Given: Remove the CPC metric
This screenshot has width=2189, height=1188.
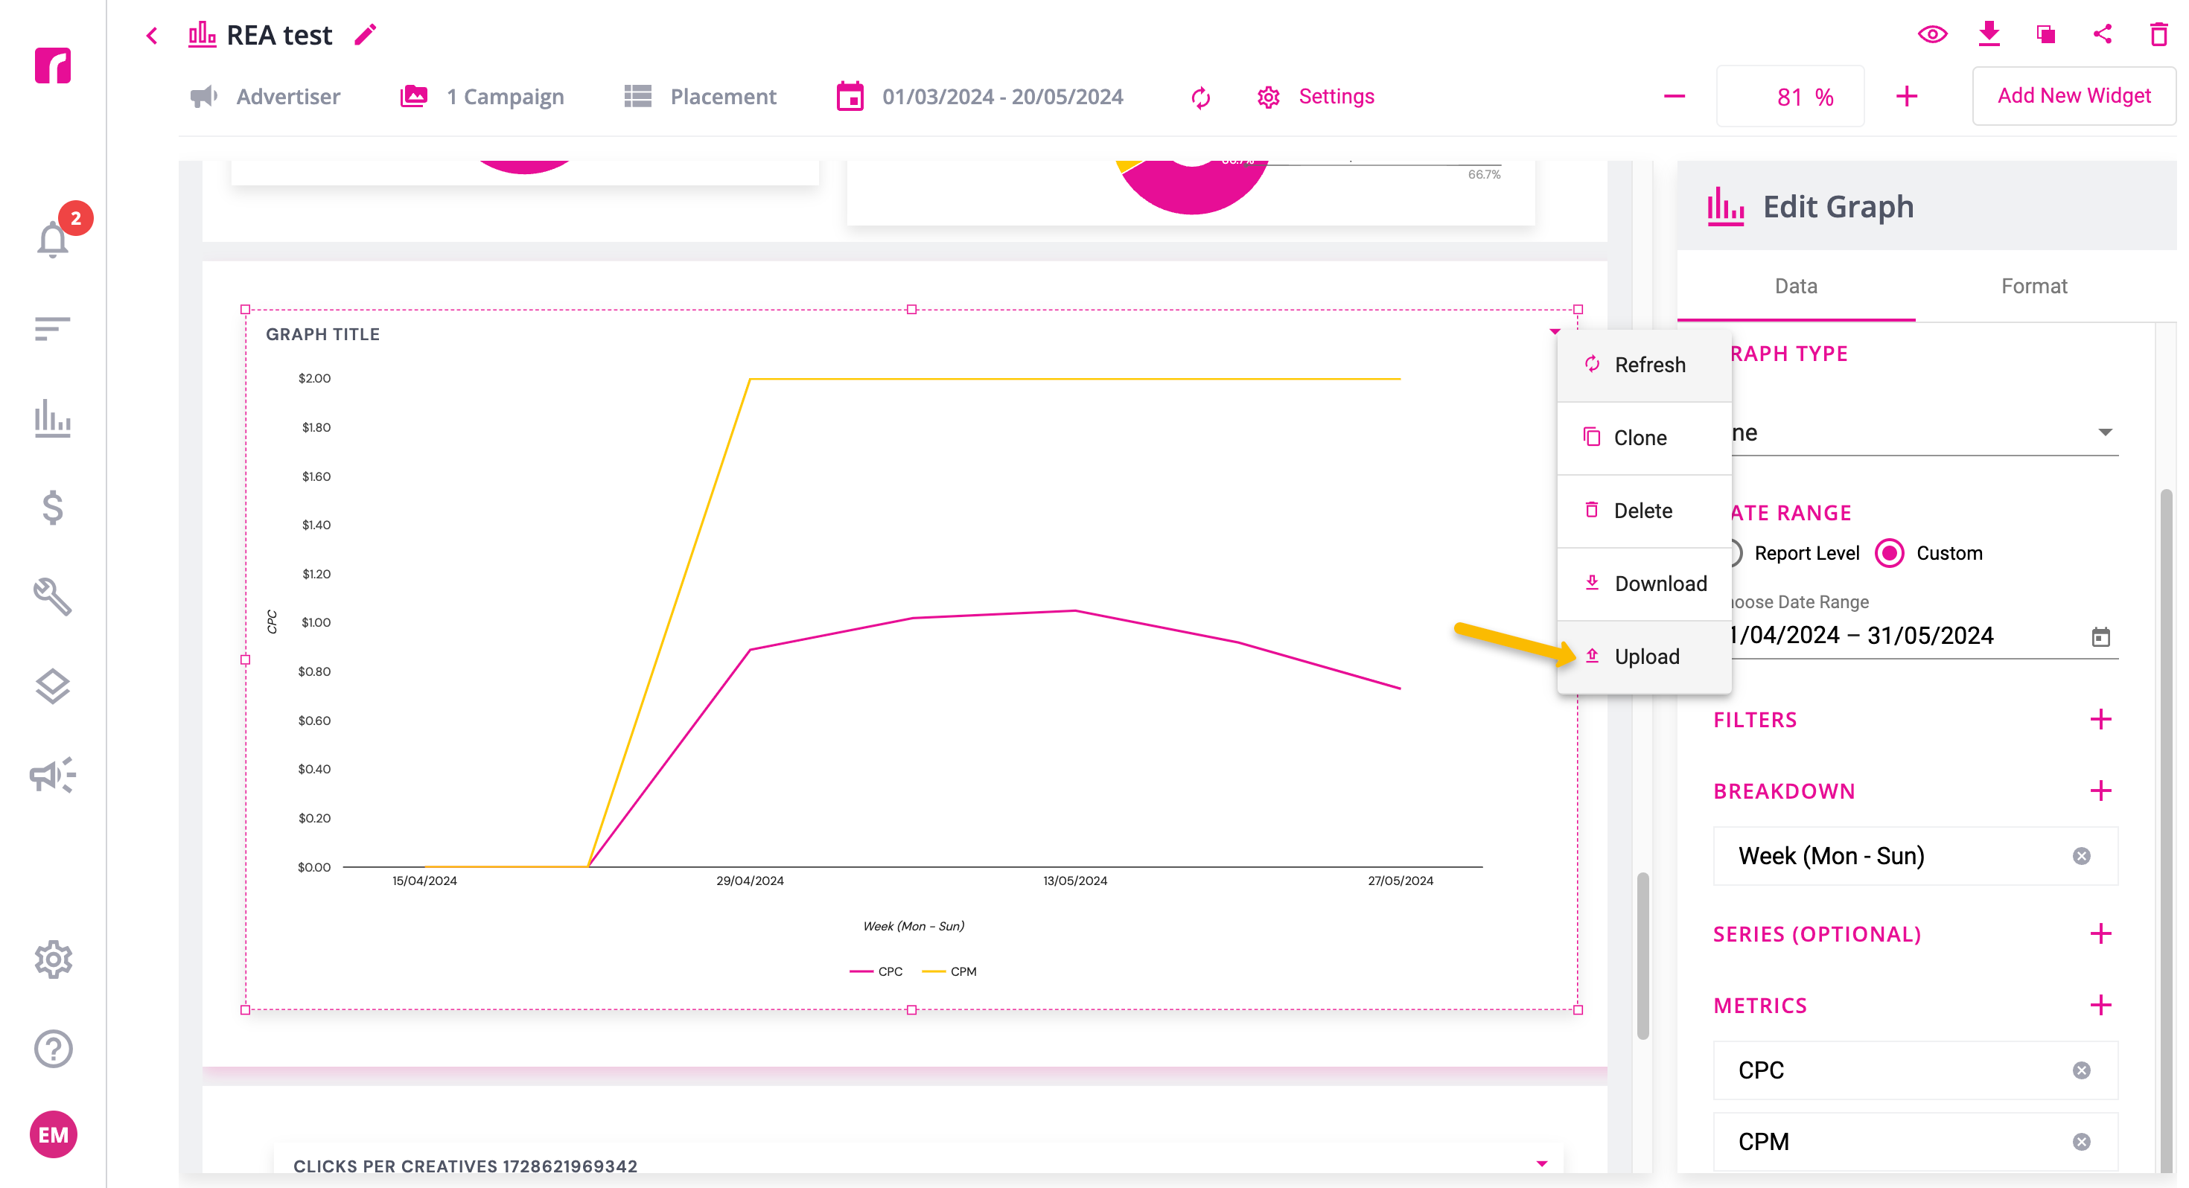Looking at the screenshot, I should (2080, 1070).
